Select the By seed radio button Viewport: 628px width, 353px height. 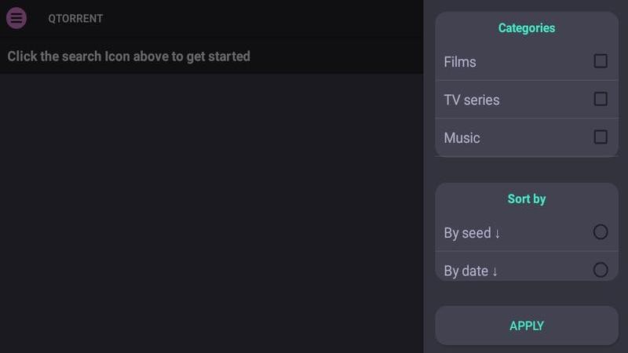(601, 232)
